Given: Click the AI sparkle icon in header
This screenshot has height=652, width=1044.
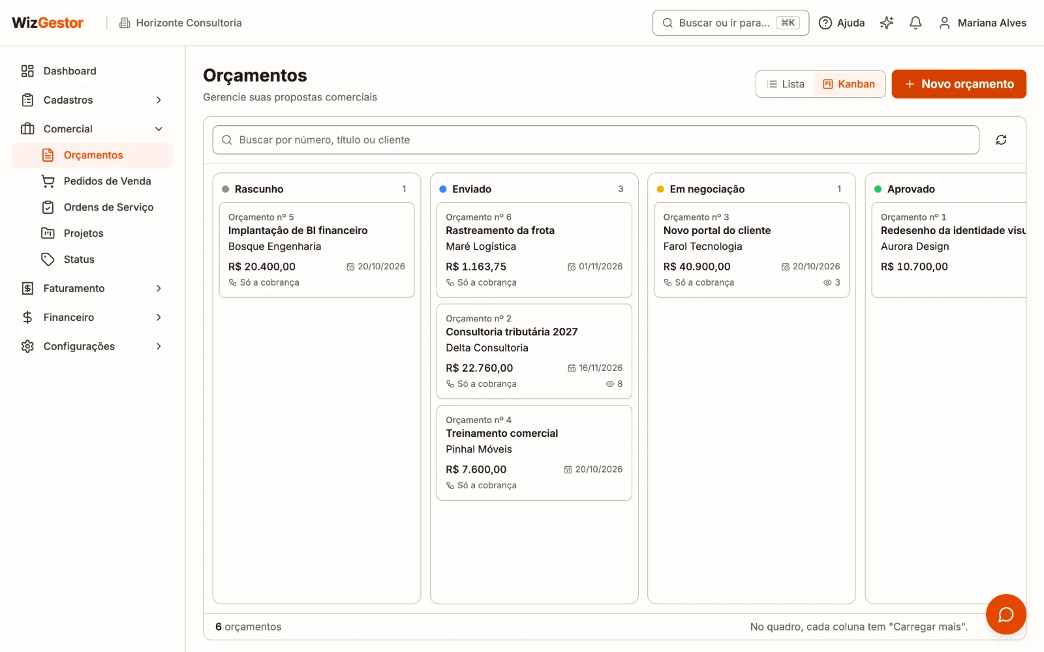Looking at the screenshot, I should [x=887, y=23].
